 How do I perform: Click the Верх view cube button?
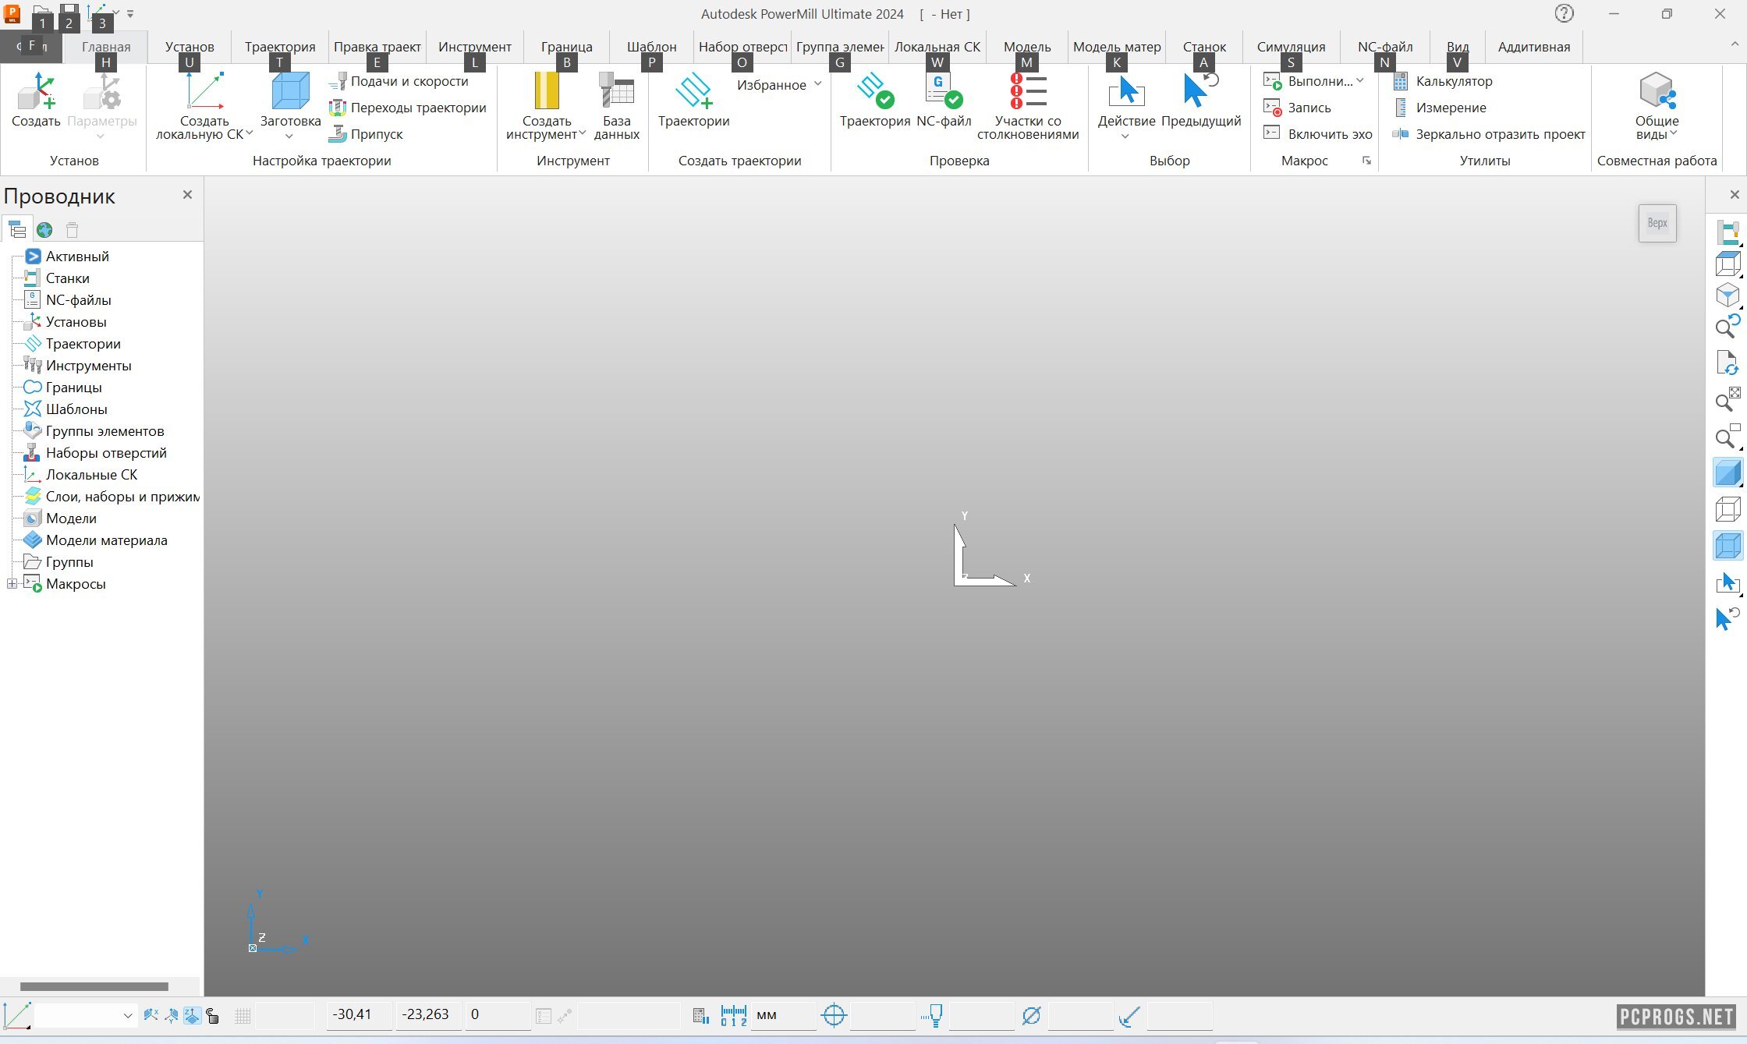[x=1657, y=223]
